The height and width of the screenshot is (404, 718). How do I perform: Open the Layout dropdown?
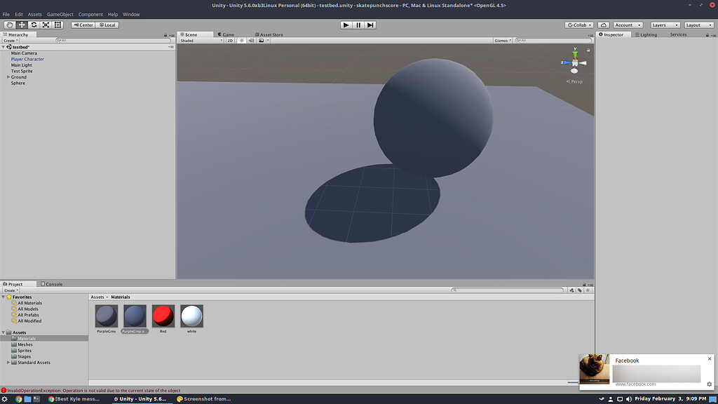pos(698,25)
